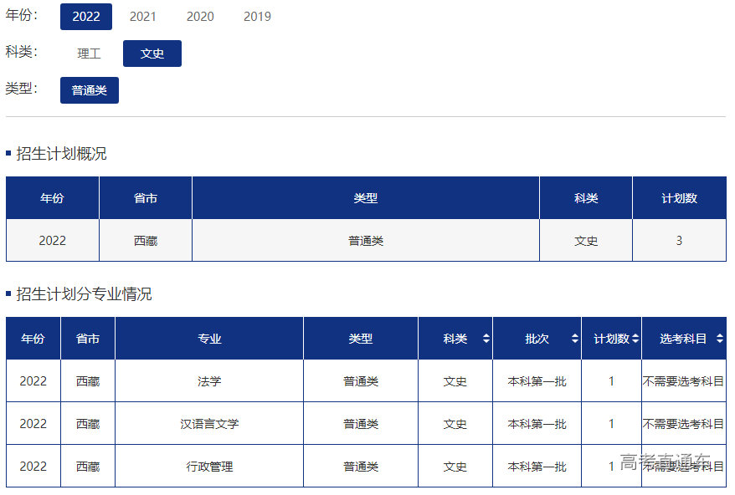Click the 专业 column header
The height and width of the screenshot is (495, 735).
coord(209,339)
